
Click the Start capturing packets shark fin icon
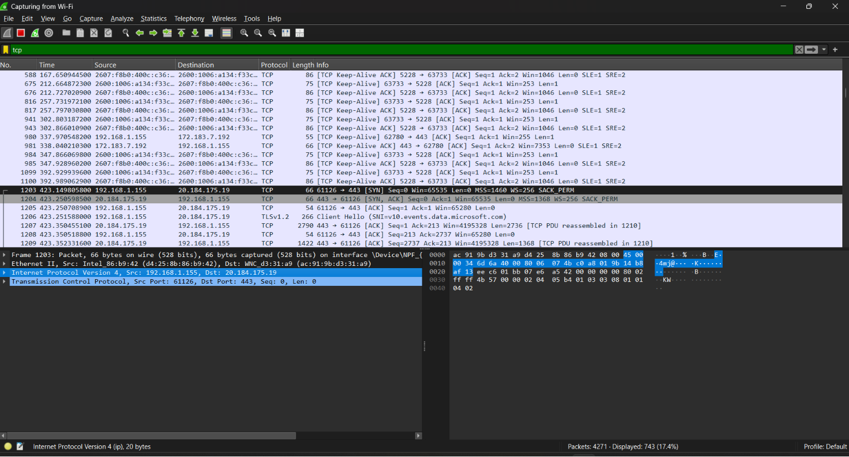point(7,33)
